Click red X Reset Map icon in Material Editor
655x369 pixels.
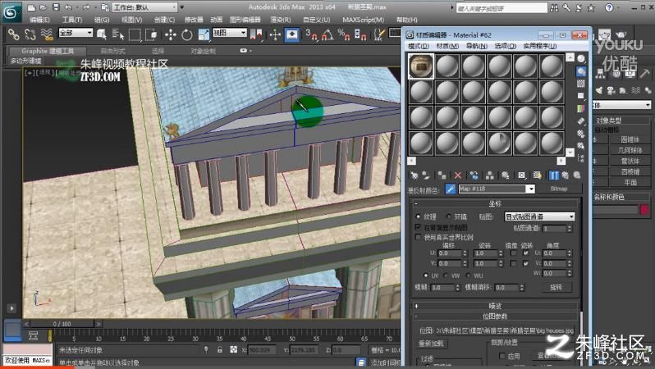tap(458, 175)
